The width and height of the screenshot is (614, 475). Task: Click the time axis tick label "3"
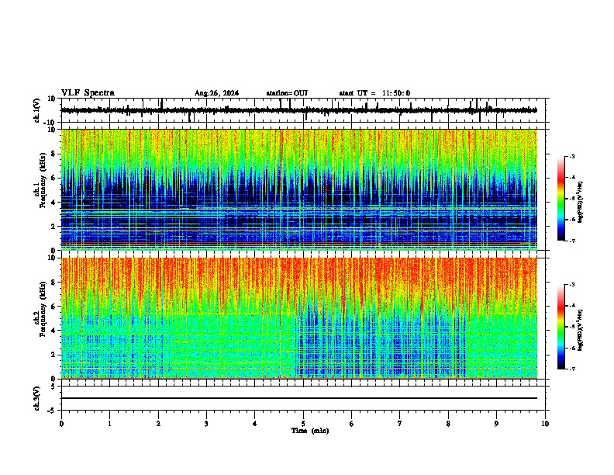click(206, 424)
